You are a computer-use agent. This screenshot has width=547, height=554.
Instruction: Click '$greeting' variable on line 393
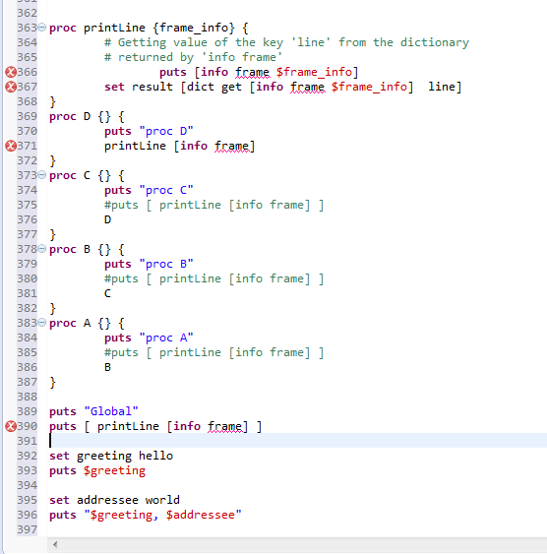pos(114,471)
